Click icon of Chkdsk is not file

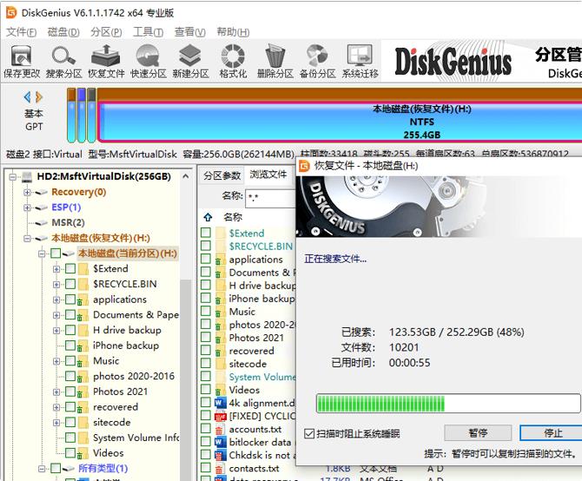[x=220, y=455]
